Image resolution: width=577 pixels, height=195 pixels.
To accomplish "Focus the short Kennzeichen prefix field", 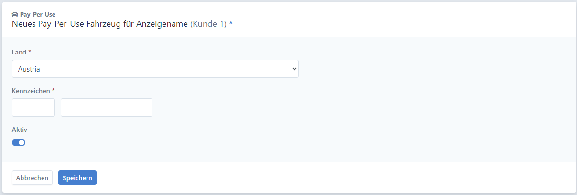I will pyautogui.click(x=33, y=108).
